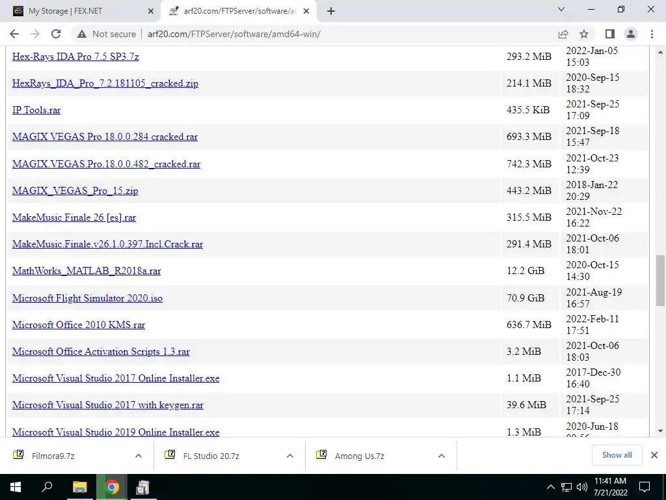Close the arf20.com tab
This screenshot has width=666, height=500.
306,11
